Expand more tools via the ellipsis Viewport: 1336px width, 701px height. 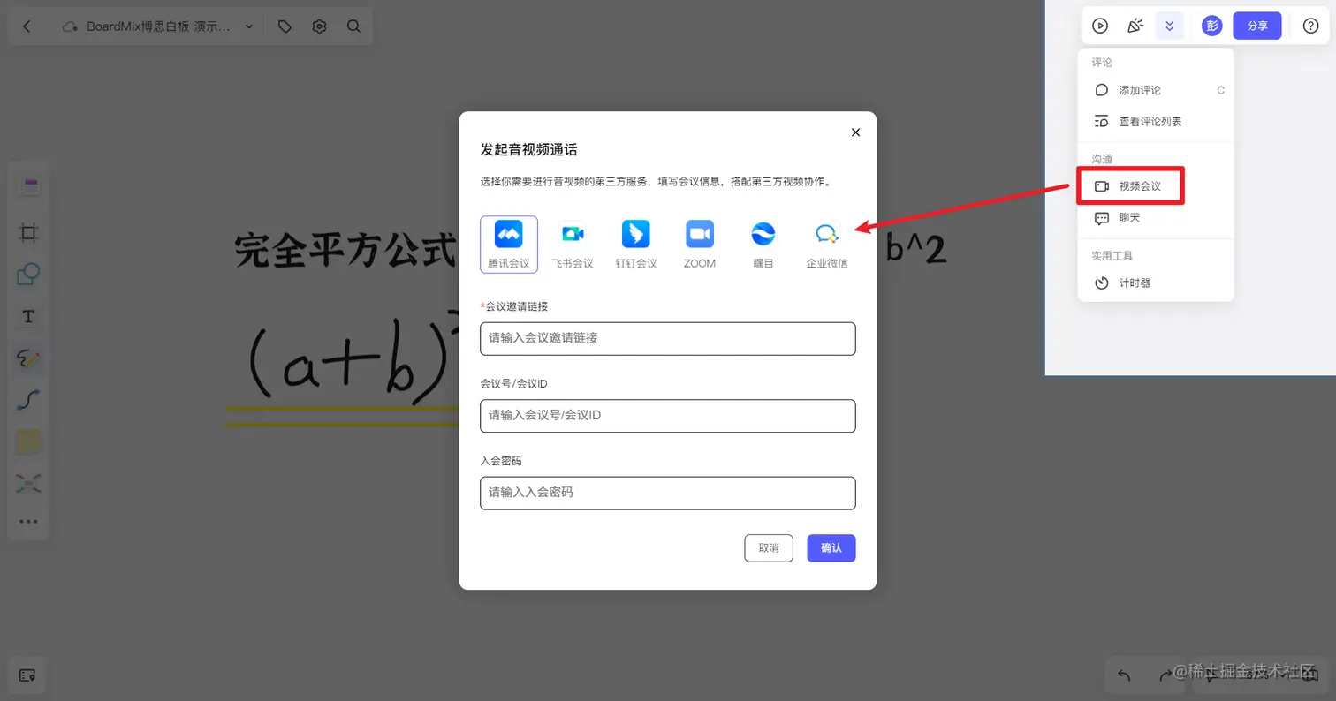tap(28, 521)
